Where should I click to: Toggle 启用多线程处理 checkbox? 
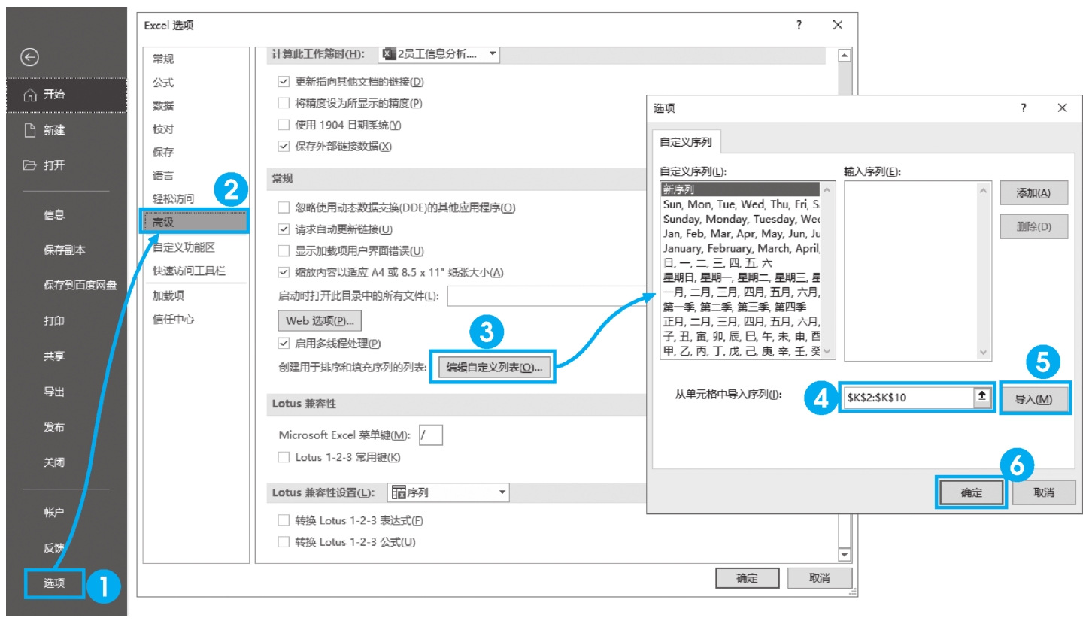click(284, 344)
